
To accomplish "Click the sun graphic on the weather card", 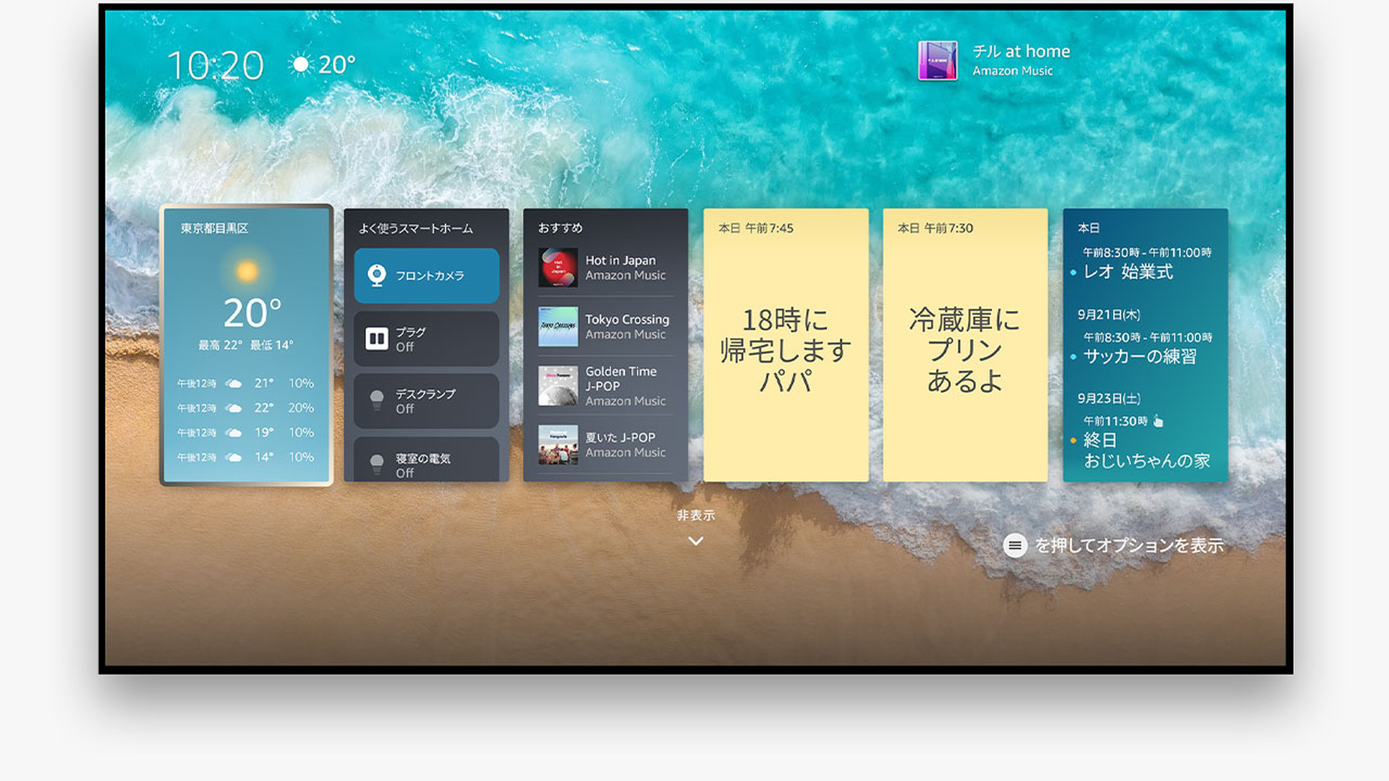I will coord(246,270).
